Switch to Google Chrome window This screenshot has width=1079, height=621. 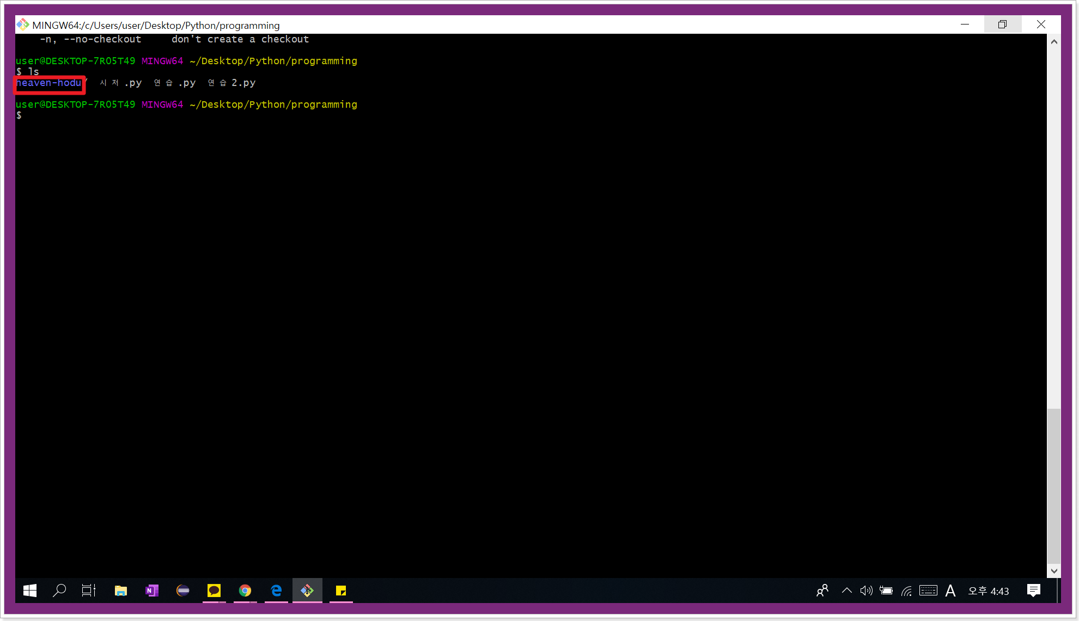point(245,591)
